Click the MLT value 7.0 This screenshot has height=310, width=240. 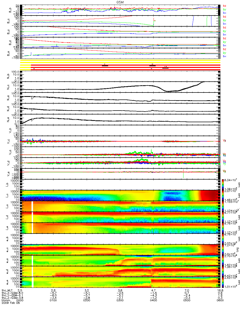[x=187, y=290]
